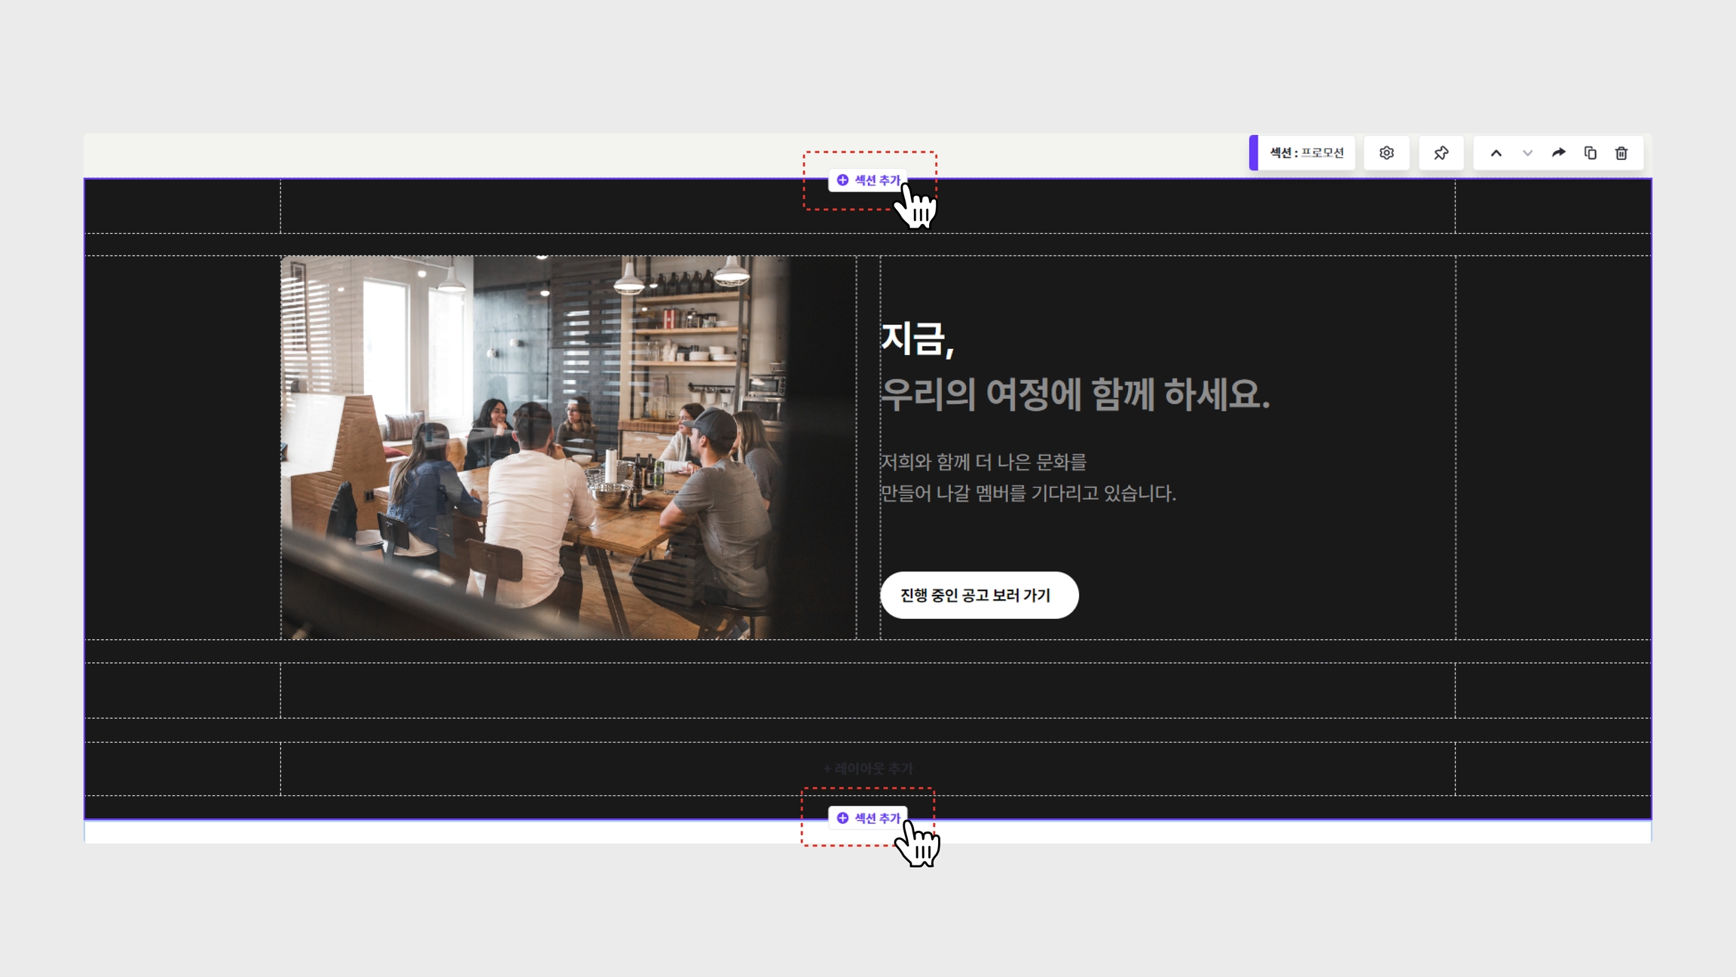
Task: Move section down with the down chevron
Action: point(1527,153)
